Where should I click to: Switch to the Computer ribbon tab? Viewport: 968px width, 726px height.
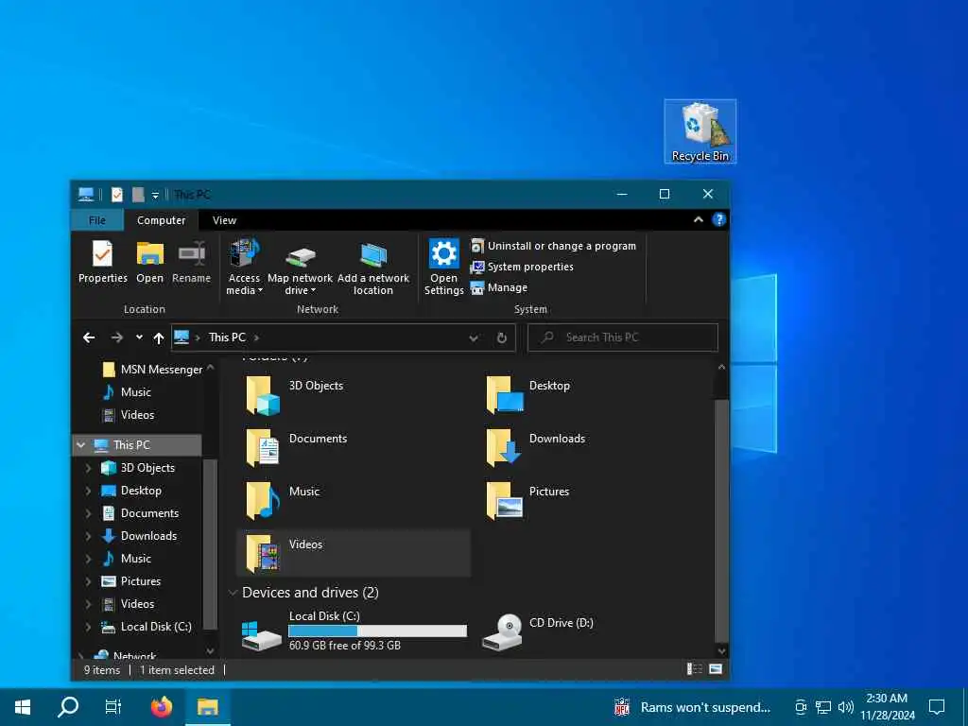[x=161, y=220]
